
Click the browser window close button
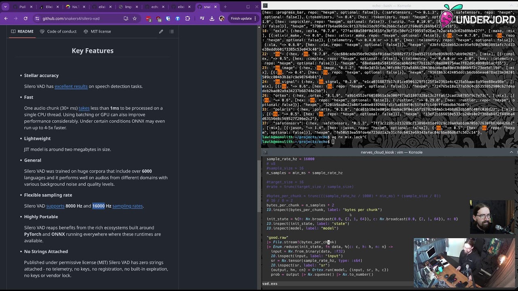[257, 7]
